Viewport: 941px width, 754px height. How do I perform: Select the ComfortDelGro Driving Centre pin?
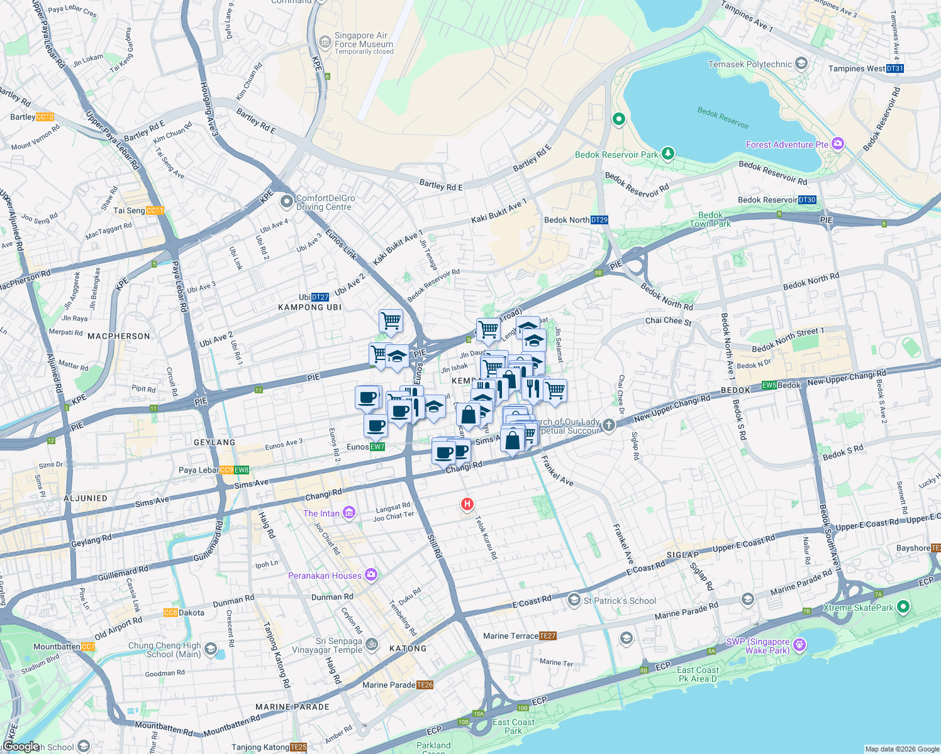(287, 202)
